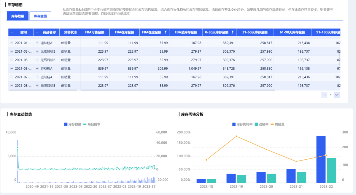This screenshot has height=195, width=356.
Task: Switch to the 库存数量 tab
Action: [18, 16]
